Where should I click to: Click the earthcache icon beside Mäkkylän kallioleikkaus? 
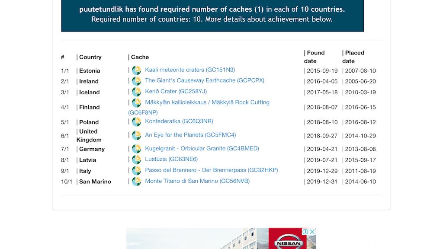(x=136, y=103)
